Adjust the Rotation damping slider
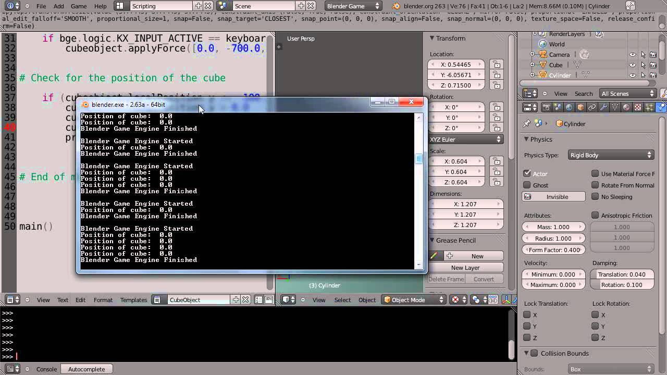 622,285
